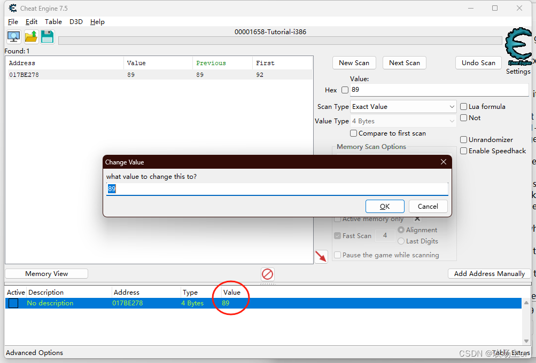Screen dimensions: 536x363
Task: Click the Fast Scan alignment number field
Action: coord(385,235)
